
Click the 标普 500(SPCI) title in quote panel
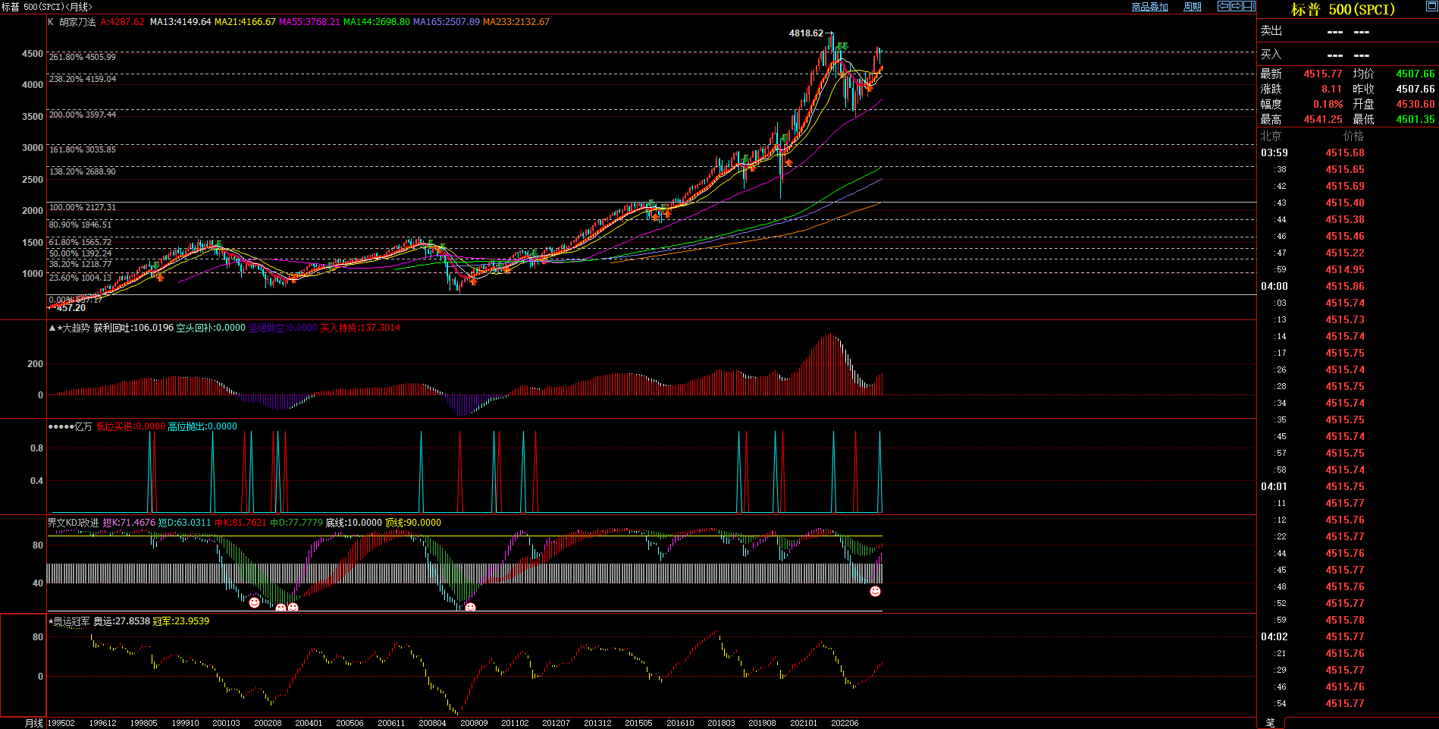[1343, 10]
